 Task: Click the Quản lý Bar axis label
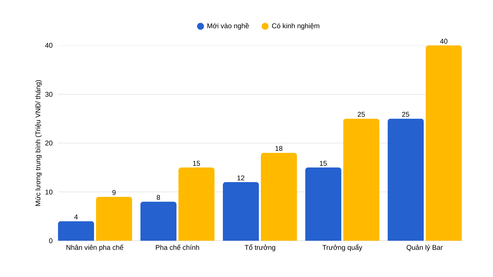tap(424, 248)
